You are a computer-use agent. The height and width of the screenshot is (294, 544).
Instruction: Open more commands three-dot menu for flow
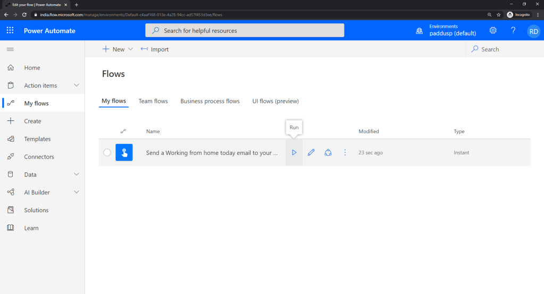[x=345, y=153]
